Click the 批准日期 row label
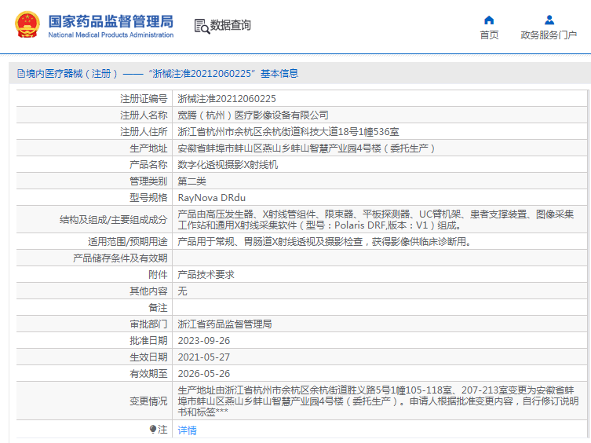The width and height of the screenshot is (591, 443). pyautogui.click(x=148, y=341)
